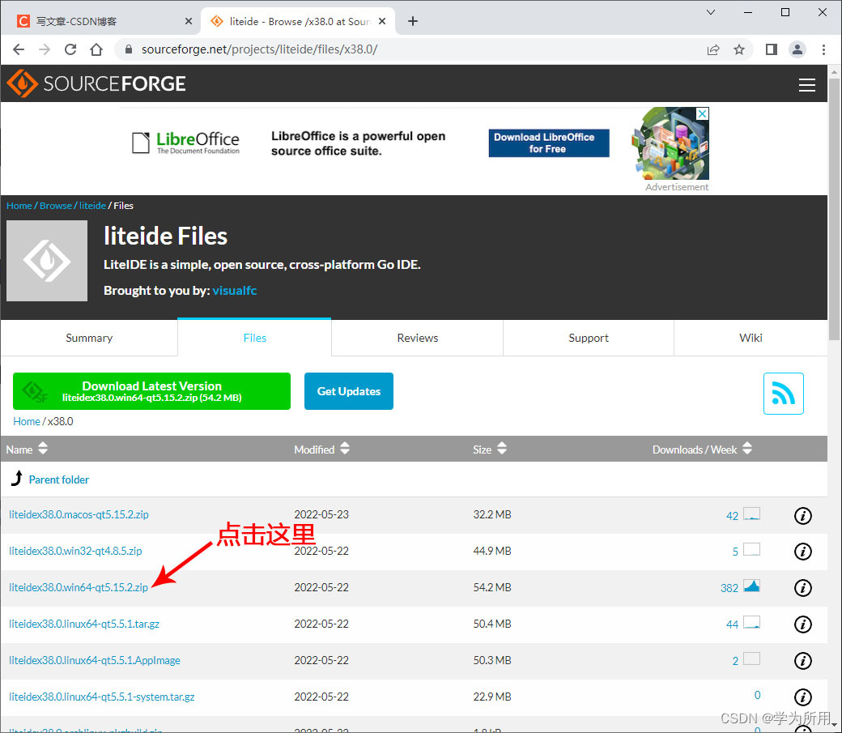
Task: Open a new browser tab with plus
Action: click(412, 22)
